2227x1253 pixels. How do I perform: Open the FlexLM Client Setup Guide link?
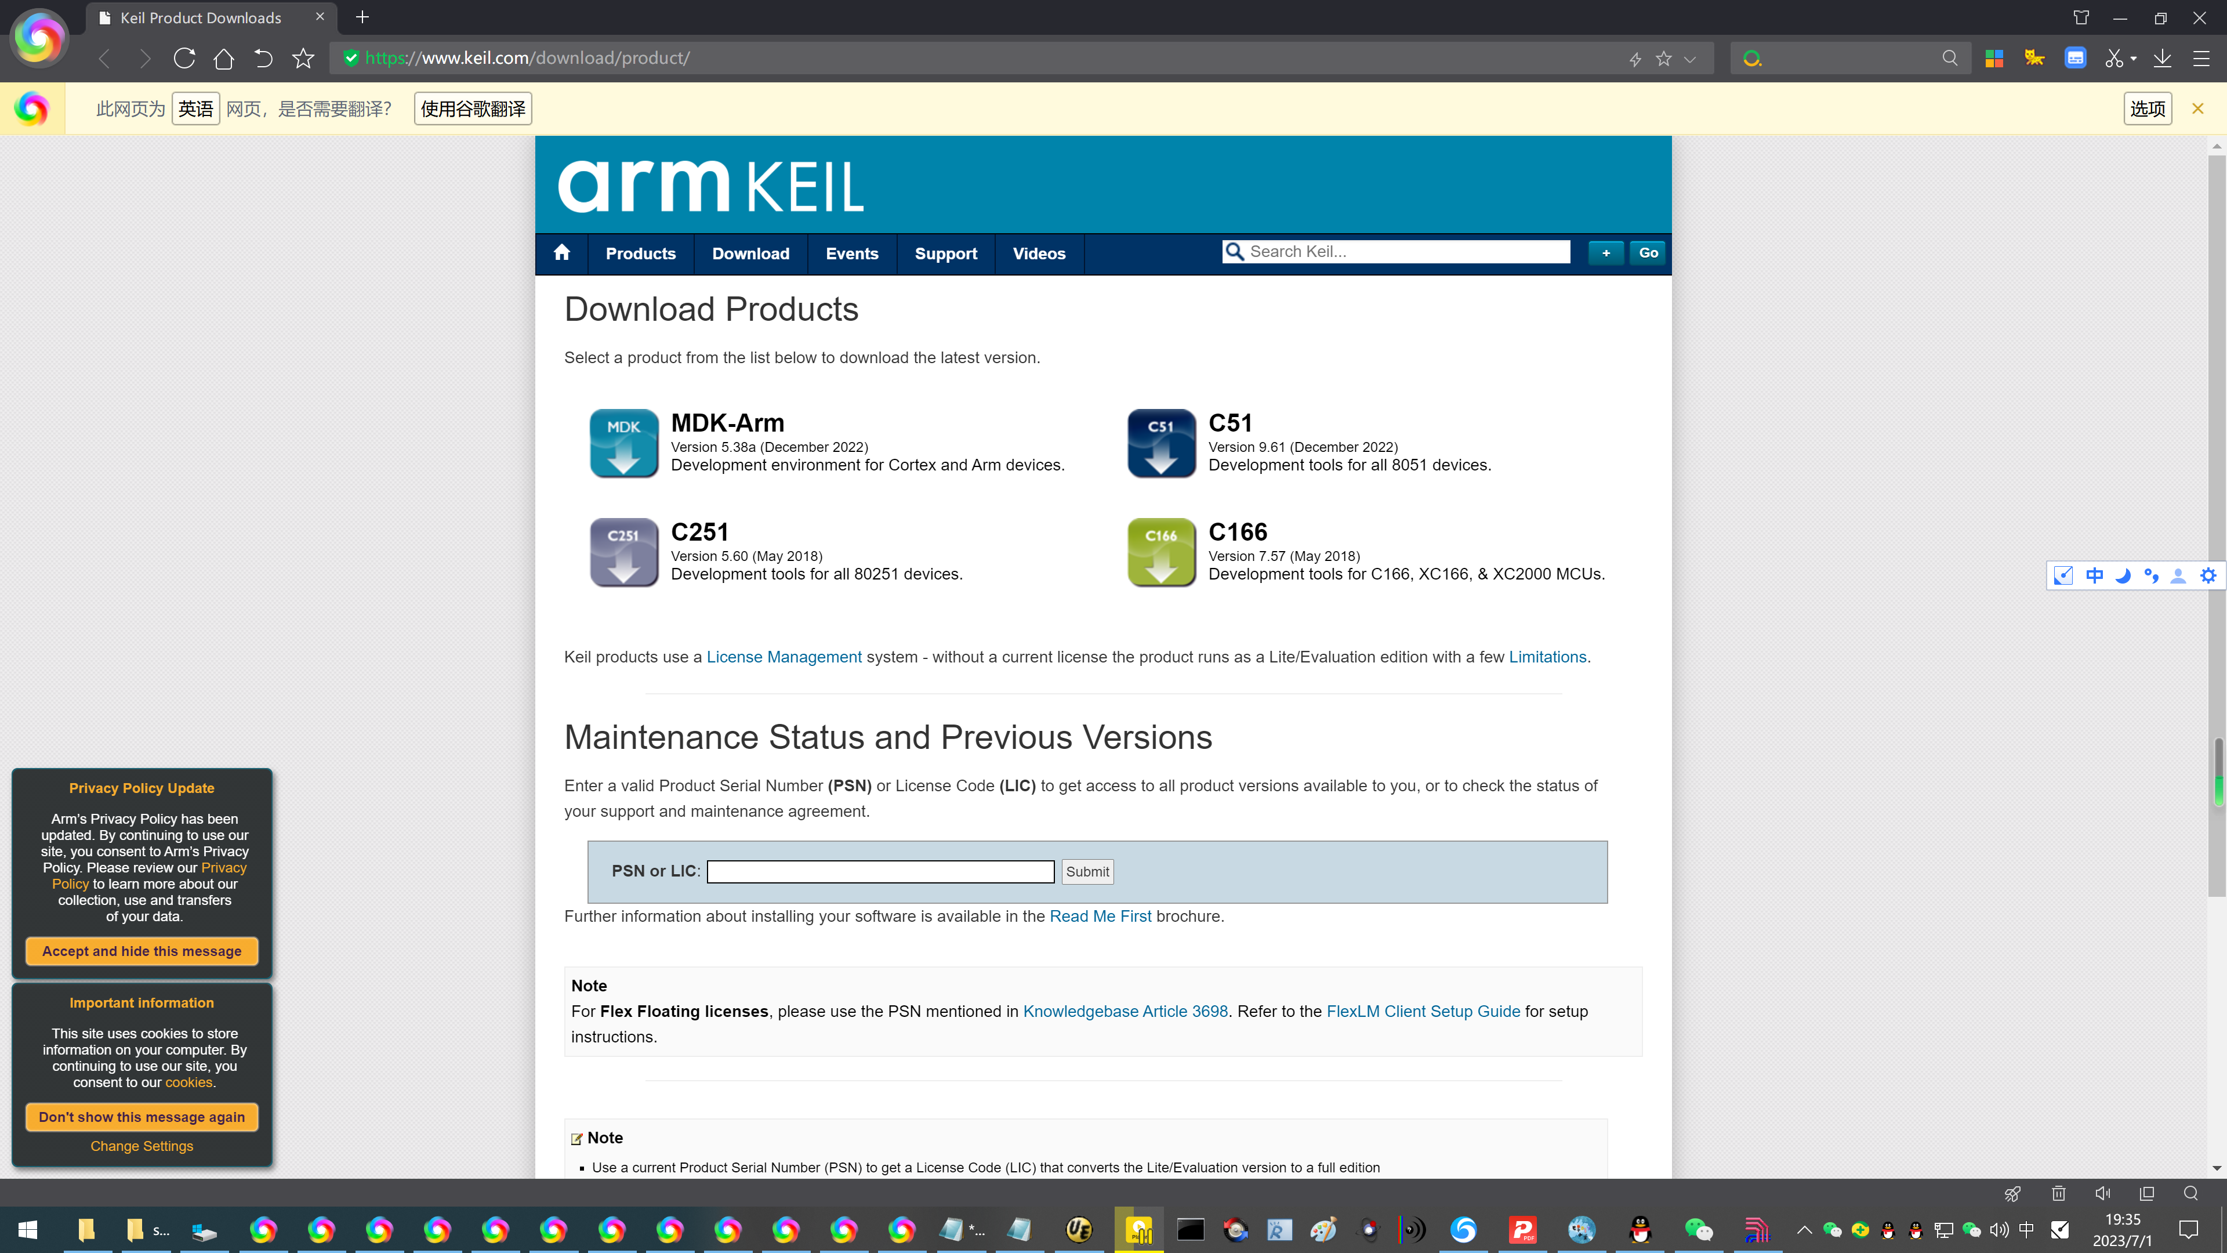tap(1423, 1012)
